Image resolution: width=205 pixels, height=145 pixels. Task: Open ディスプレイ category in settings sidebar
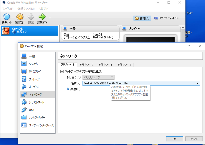coord(38,71)
